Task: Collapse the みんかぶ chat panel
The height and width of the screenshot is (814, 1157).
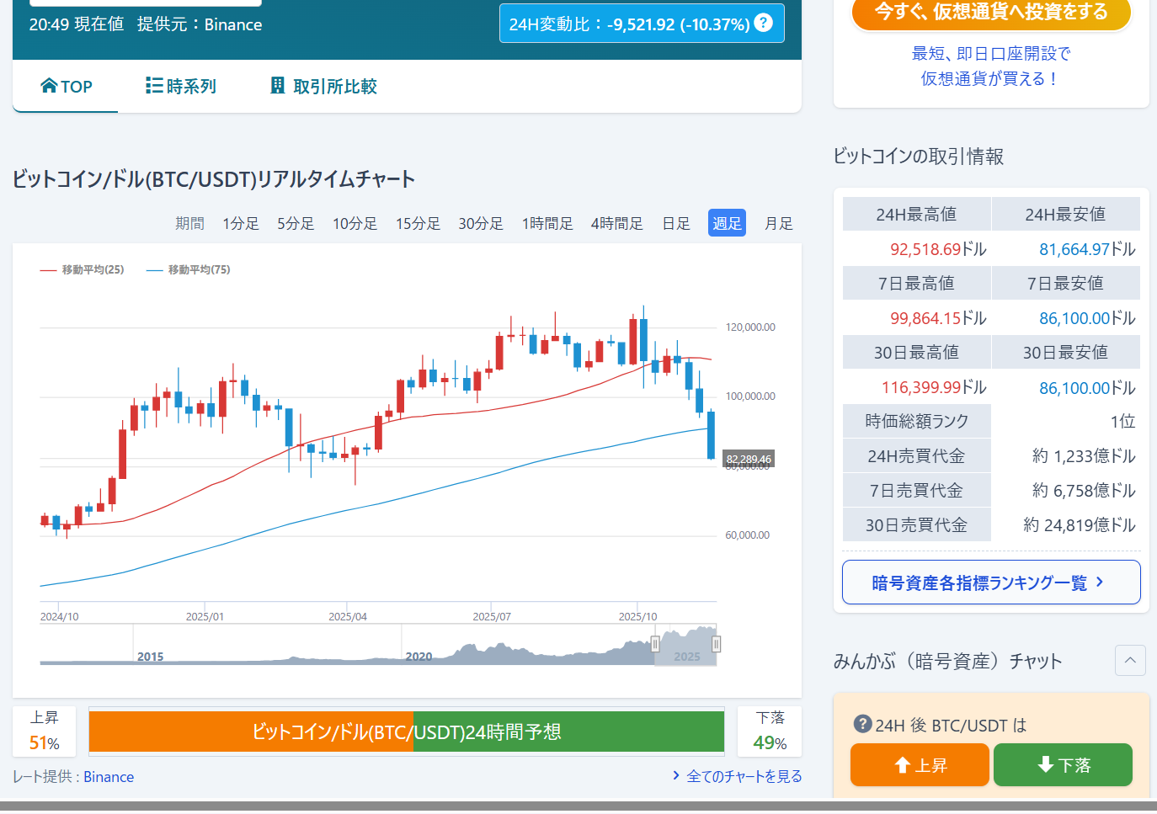Action: tap(1130, 661)
